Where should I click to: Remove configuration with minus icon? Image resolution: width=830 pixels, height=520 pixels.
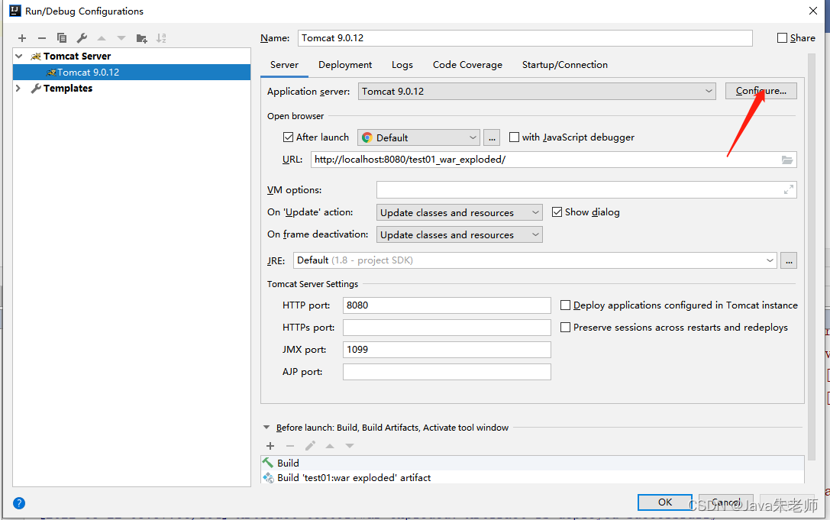pyautogui.click(x=42, y=38)
